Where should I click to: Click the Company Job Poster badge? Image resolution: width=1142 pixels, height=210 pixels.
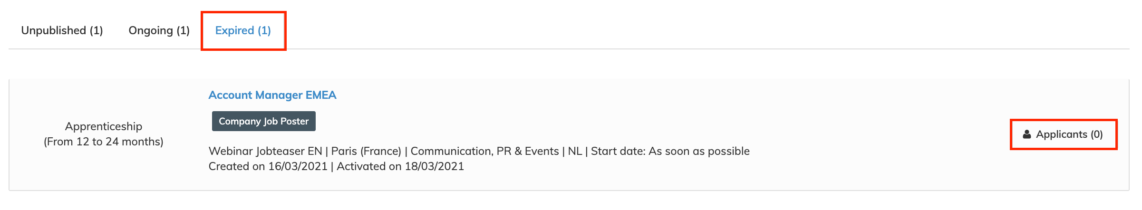click(x=263, y=121)
